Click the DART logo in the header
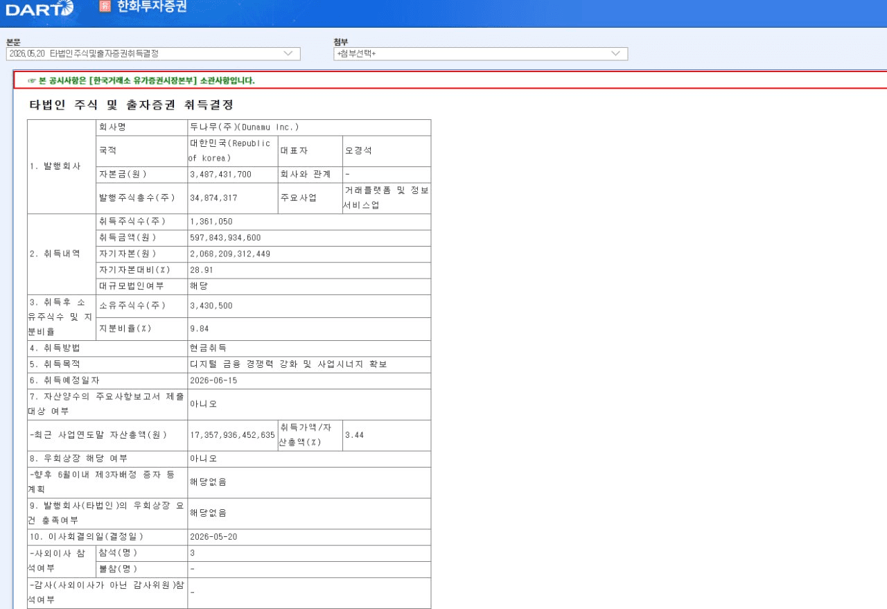The width and height of the screenshot is (887, 609). (39, 8)
